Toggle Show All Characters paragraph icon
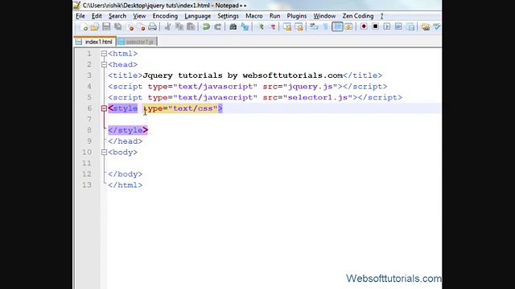 [x=326, y=26]
